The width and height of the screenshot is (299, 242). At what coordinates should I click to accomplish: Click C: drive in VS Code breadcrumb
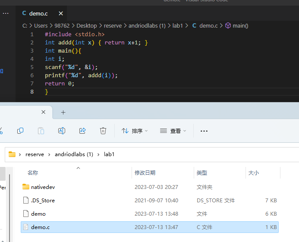[x=25, y=26]
